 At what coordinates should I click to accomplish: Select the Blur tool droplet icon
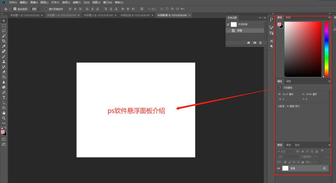(3, 82)
